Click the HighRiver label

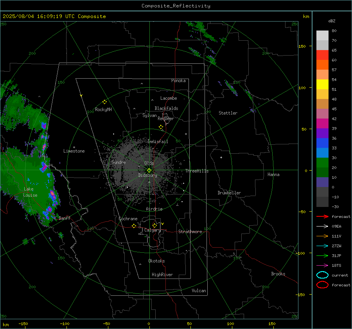pyautogui.click(x=162, y=275)
